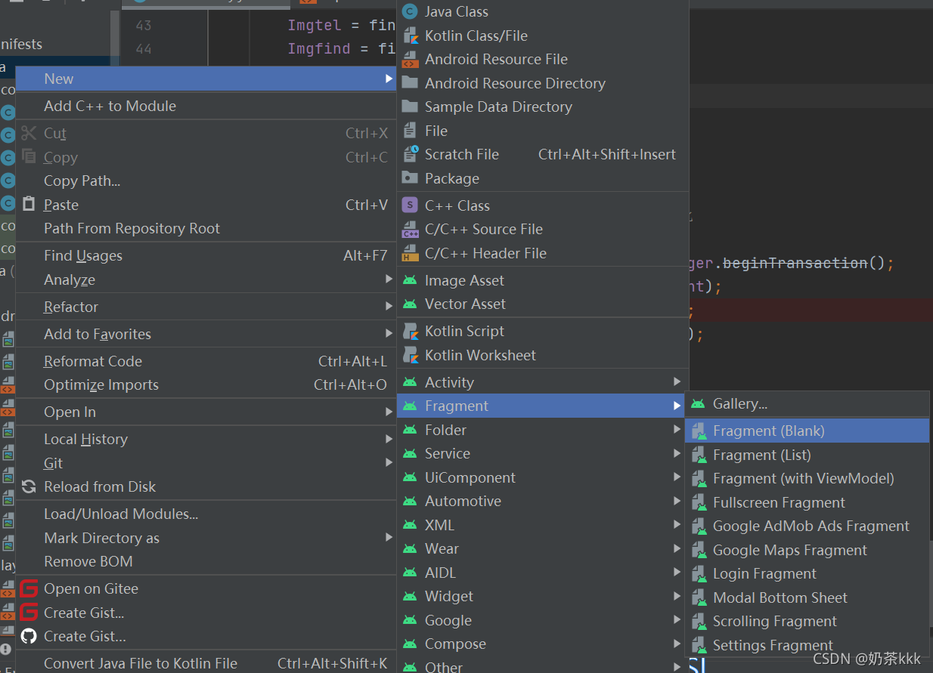Open the Google submenu entry
The image size is (933, 673).
coord(542,620)
